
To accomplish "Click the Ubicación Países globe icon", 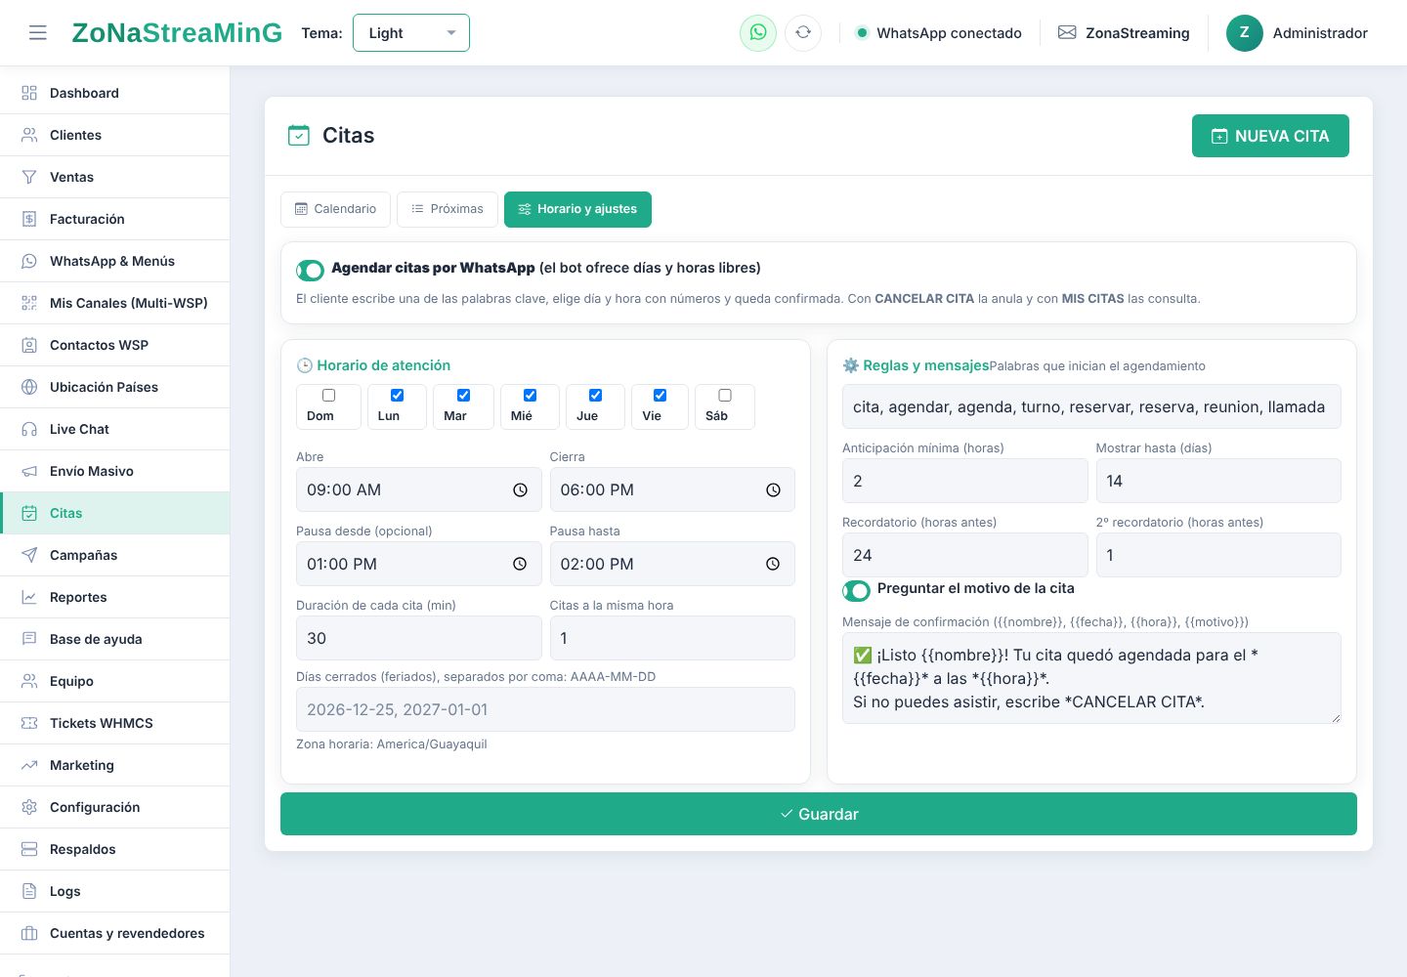I will pyautogui.click(x=29, y=387).
